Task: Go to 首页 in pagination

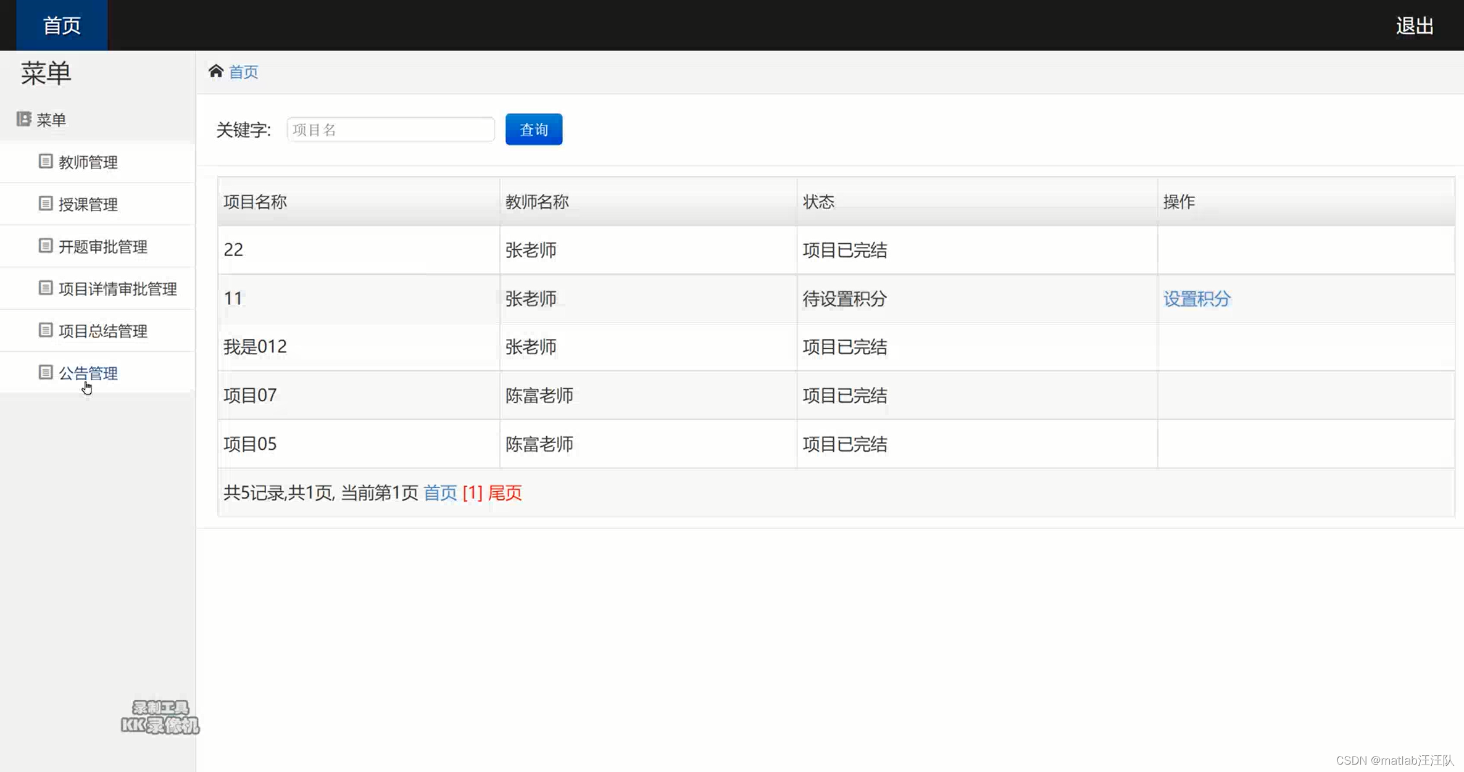Action: tap(440, 492)
